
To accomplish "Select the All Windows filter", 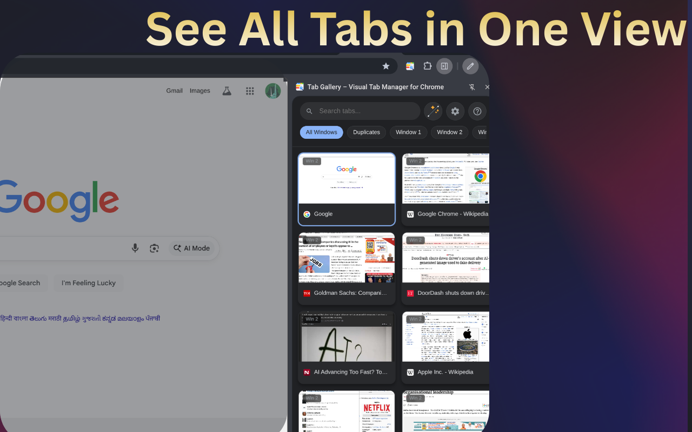I will [321, 132].
